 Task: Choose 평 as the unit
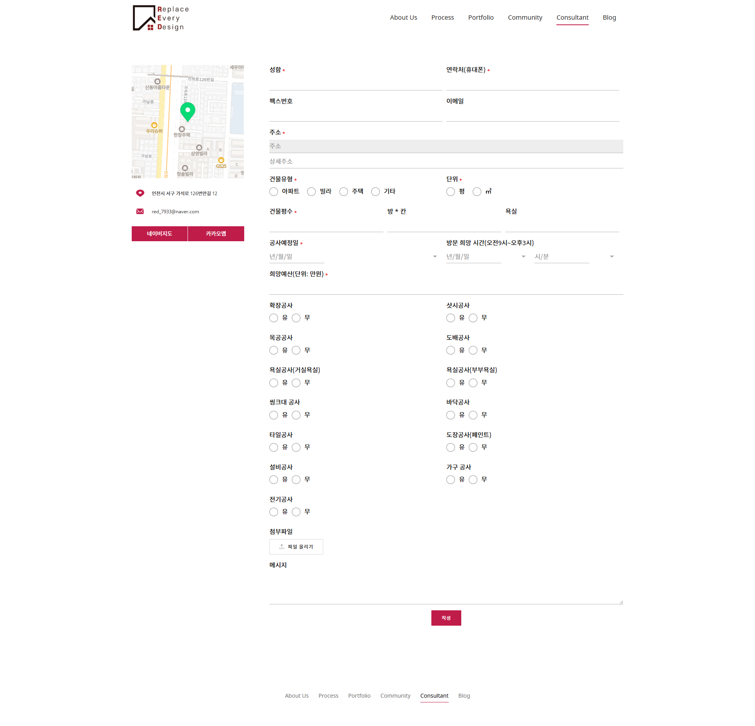coord(451,192)
